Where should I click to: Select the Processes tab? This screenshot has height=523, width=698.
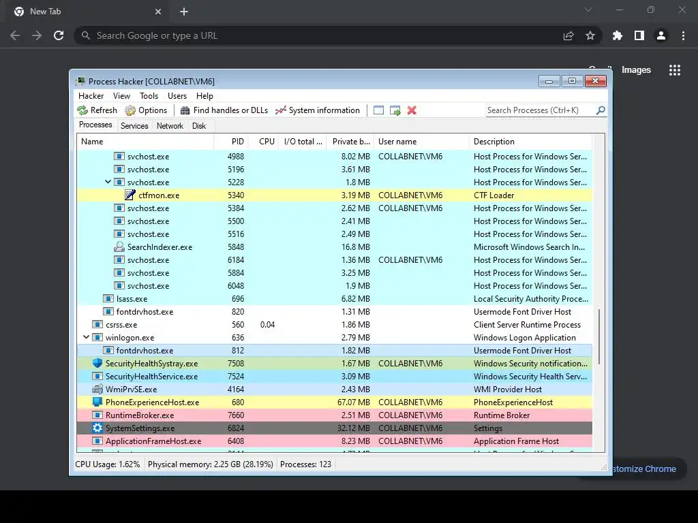point(95,125)
